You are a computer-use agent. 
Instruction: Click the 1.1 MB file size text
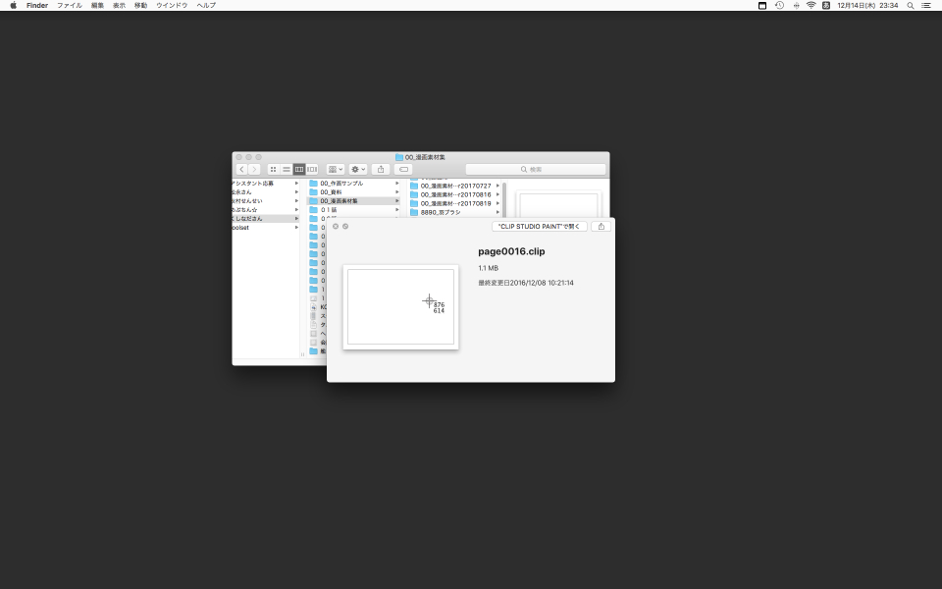[x=488, y=268]
